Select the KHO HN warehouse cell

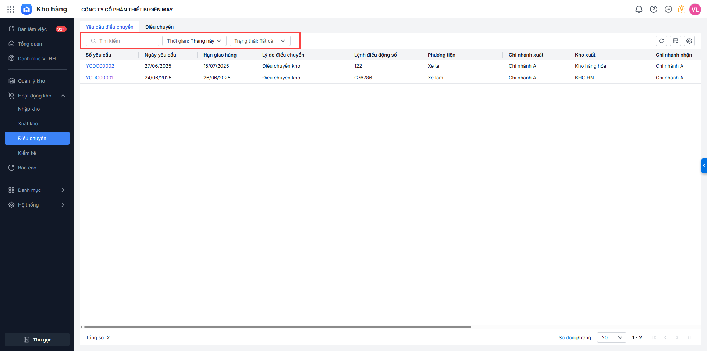tap(585, 78)
